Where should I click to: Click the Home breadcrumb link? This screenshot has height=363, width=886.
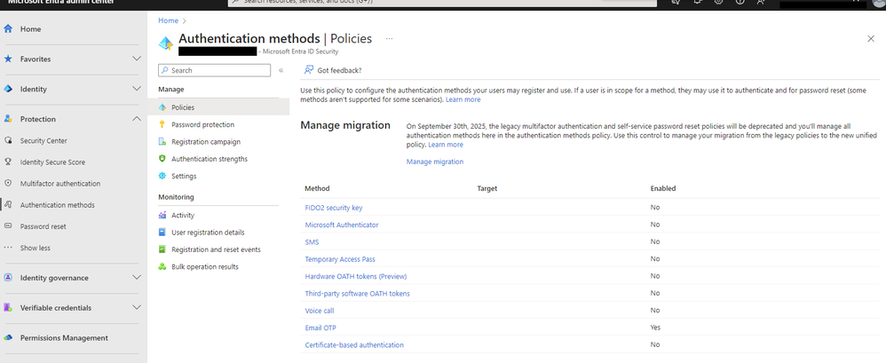pos(169,20)
